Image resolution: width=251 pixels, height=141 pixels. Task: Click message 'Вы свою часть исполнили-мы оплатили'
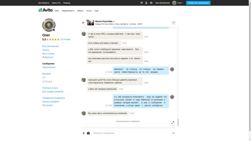coord(108,113)
